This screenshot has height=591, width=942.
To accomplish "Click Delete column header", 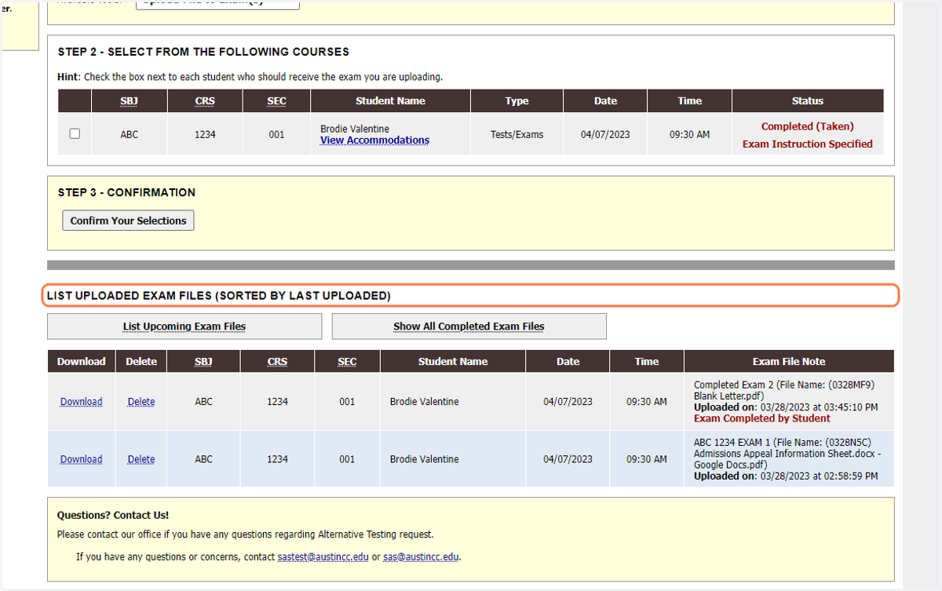I will pos(141,362).
